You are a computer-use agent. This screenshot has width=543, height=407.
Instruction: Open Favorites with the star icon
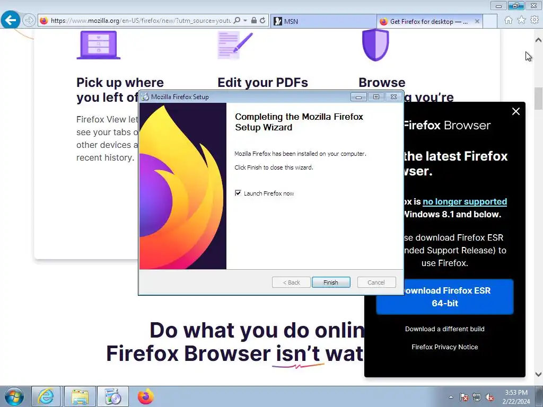pos(521,20)
